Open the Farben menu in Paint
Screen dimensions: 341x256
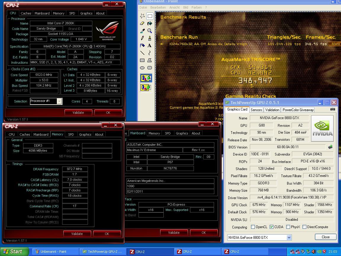coord(197,7)
